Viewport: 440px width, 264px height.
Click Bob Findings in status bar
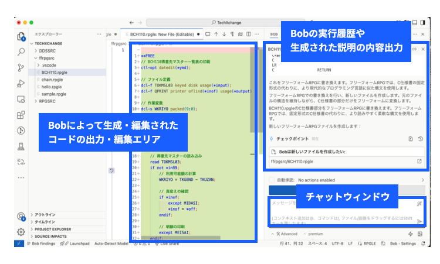click(41, 244)
